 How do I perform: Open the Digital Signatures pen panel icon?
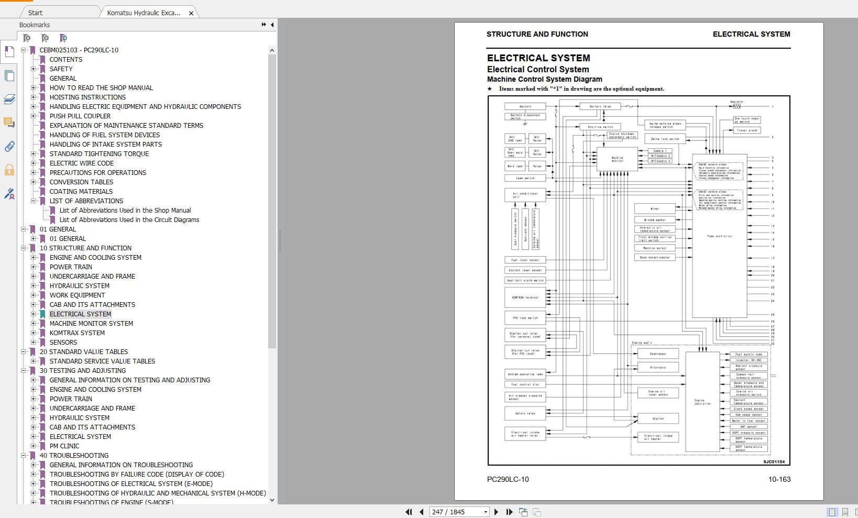tap(9, 194)
